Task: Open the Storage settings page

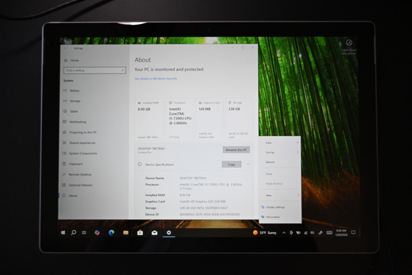Action: 75,101
